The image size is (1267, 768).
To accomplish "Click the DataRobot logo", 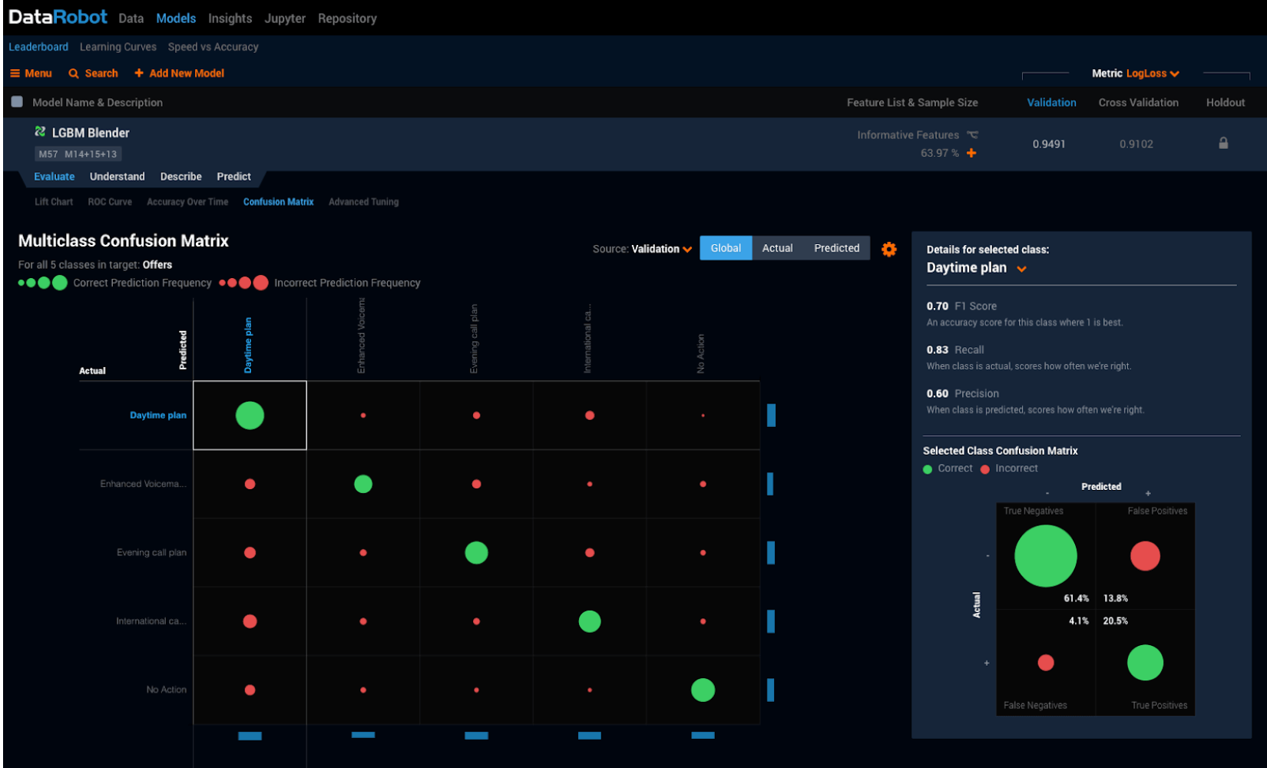I will coord(58,17).
